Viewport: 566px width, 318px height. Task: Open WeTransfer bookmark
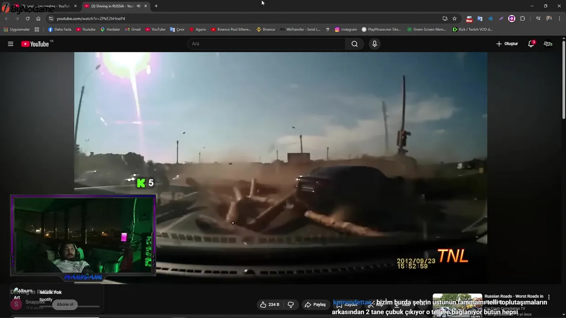click(300, 30)
